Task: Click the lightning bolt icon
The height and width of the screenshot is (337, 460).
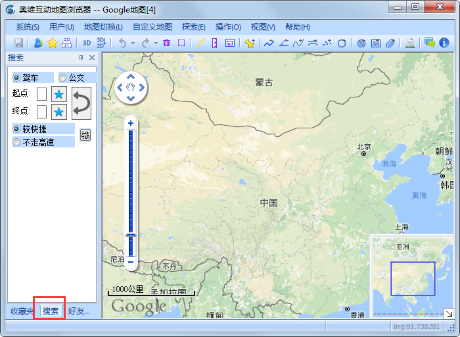Action: point(200,43)
